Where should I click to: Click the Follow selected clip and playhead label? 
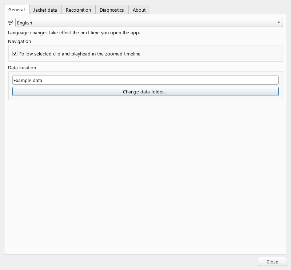(x=80, y=54)
